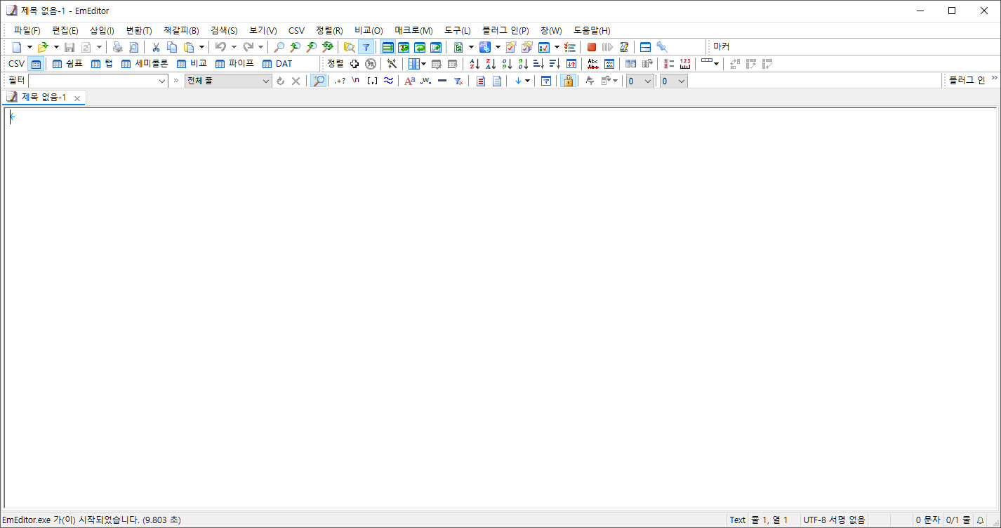Toggle match case Aa button
This screenshot has width=1001, height=528.
tap(410, 81)
